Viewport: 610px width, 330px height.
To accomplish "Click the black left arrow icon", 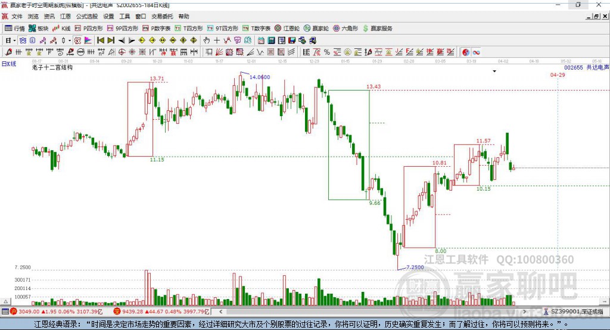I will click(x=122, y=41).
